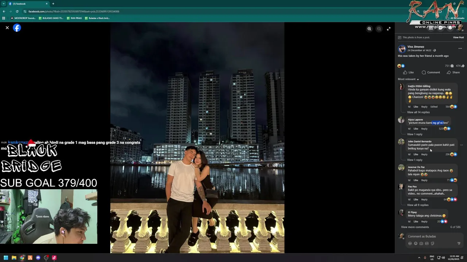
Task: Open RAN PINAS bookmark
Action: [74, 18]
